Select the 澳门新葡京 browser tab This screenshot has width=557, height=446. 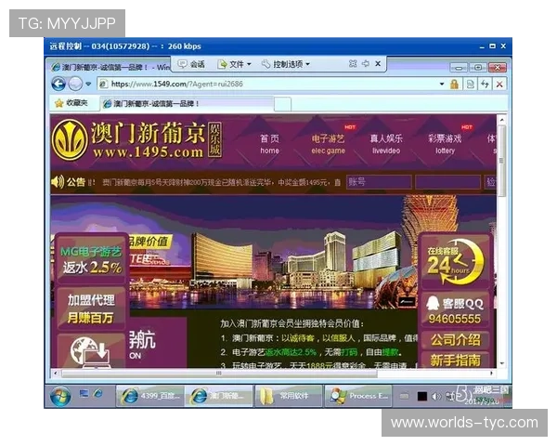[187, 103]
